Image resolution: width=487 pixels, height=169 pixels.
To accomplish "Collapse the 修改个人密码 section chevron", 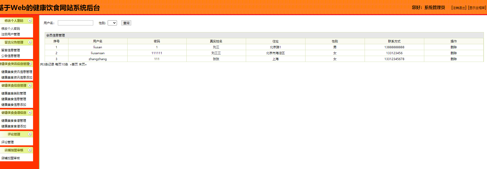I will tap(30, 21).
